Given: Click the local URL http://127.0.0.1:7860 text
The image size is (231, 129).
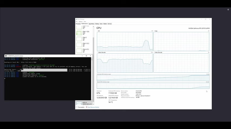Looking at the screenshot, I should point(29,62).
